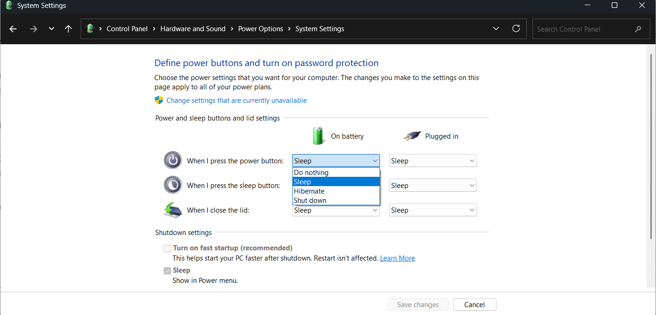Go back using the back arrow
Viewport: 656px width, 315px height.
13,29
